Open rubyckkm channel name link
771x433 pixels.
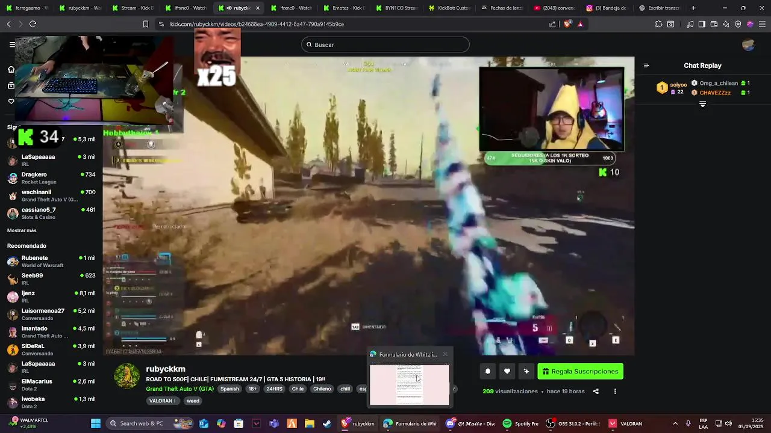click(166, 369)
